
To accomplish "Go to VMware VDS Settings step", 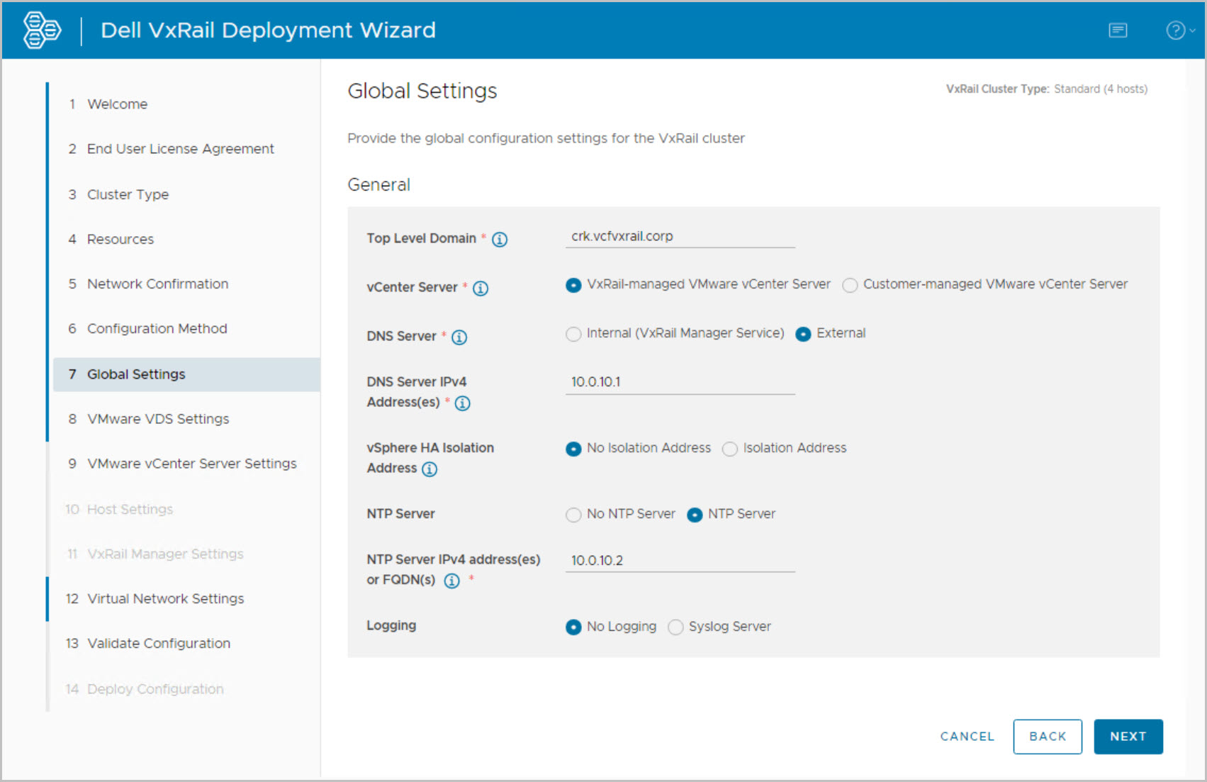I will [x=158, y=419].
